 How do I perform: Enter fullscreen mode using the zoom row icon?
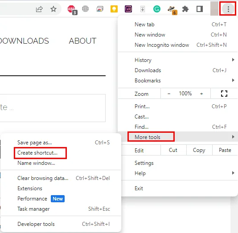pyautogui.click(x=224, y=94)
